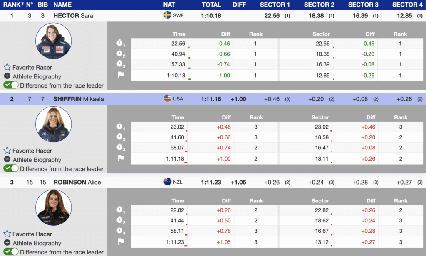426x256 pixels.
Task: Click the star icon beside Shiffrin's Favorite Racer
Action: [7, 151]
